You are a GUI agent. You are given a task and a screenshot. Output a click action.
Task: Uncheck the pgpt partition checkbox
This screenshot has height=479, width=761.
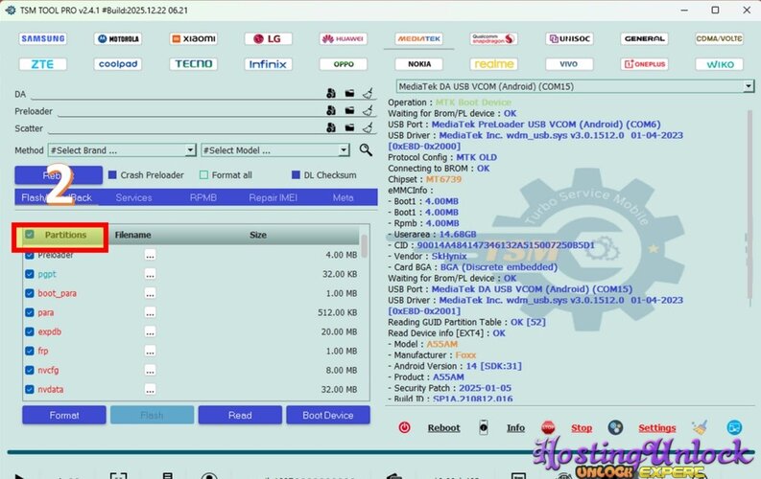click(x=30, y=274)
